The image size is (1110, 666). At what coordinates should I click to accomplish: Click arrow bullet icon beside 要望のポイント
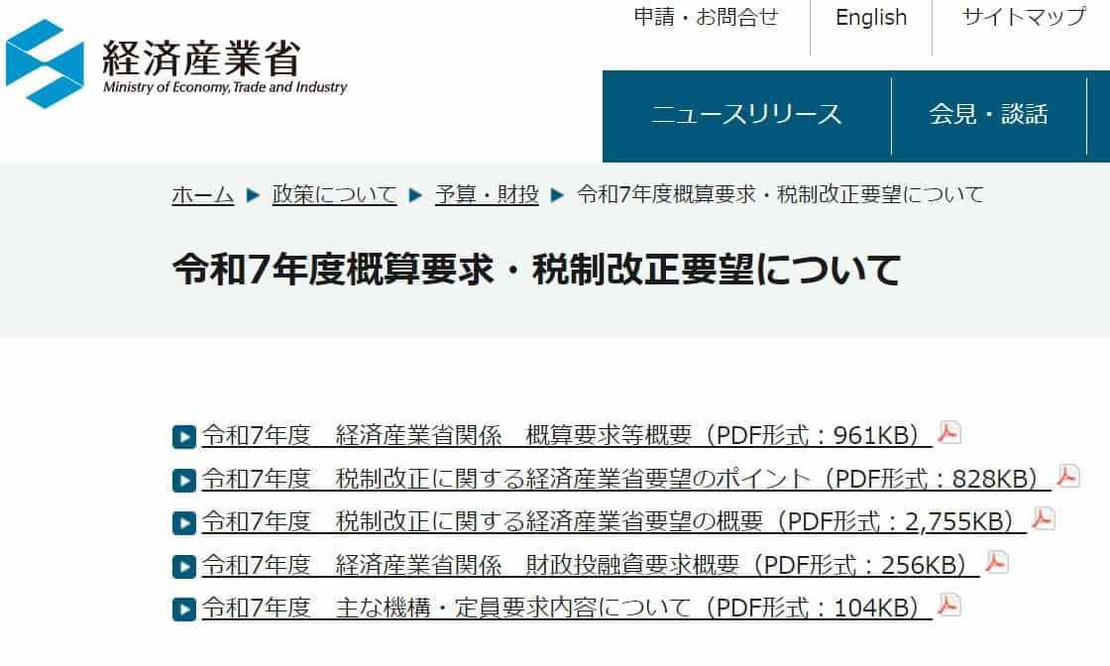click(184, 481)
